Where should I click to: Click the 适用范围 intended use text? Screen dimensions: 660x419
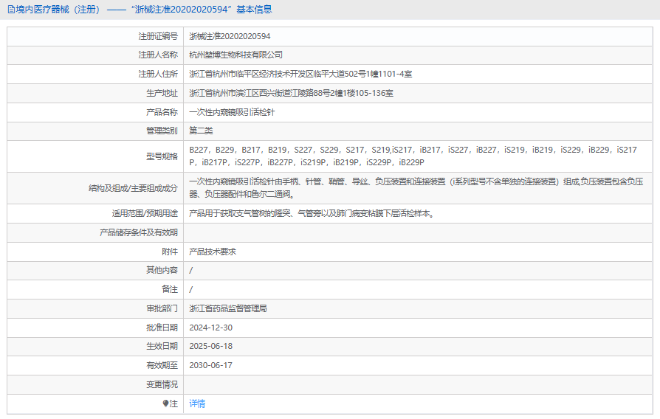click(x=311, y=213)
